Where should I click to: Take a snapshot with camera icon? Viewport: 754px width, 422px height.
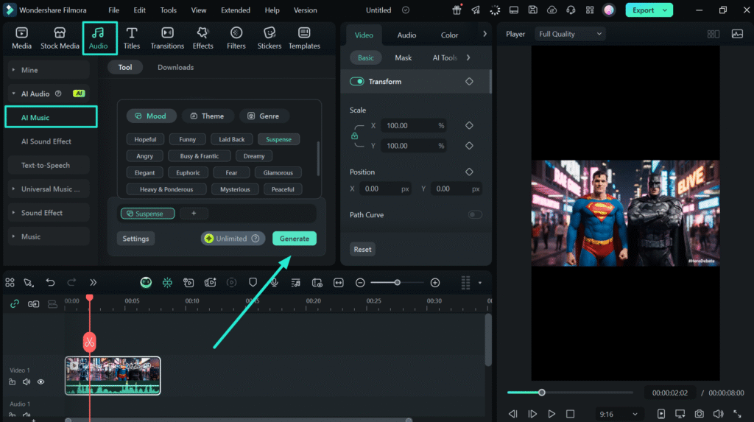(x=699, y=414)
